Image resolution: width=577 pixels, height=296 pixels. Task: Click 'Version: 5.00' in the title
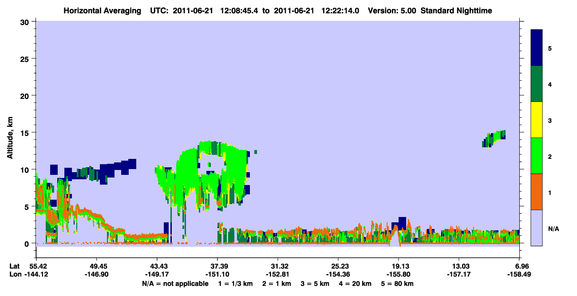pyautogui.click(x=392, y=11)
